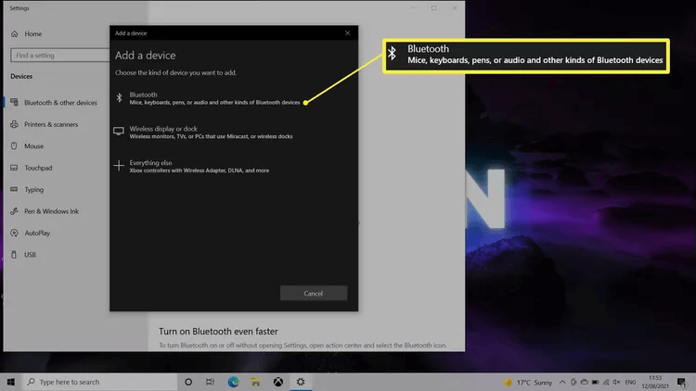
Task: Switch to Typing settings
Action: tap(33, 189)
